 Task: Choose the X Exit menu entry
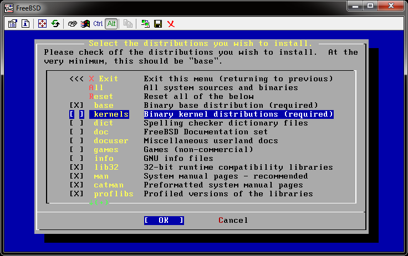coord(103,79)
